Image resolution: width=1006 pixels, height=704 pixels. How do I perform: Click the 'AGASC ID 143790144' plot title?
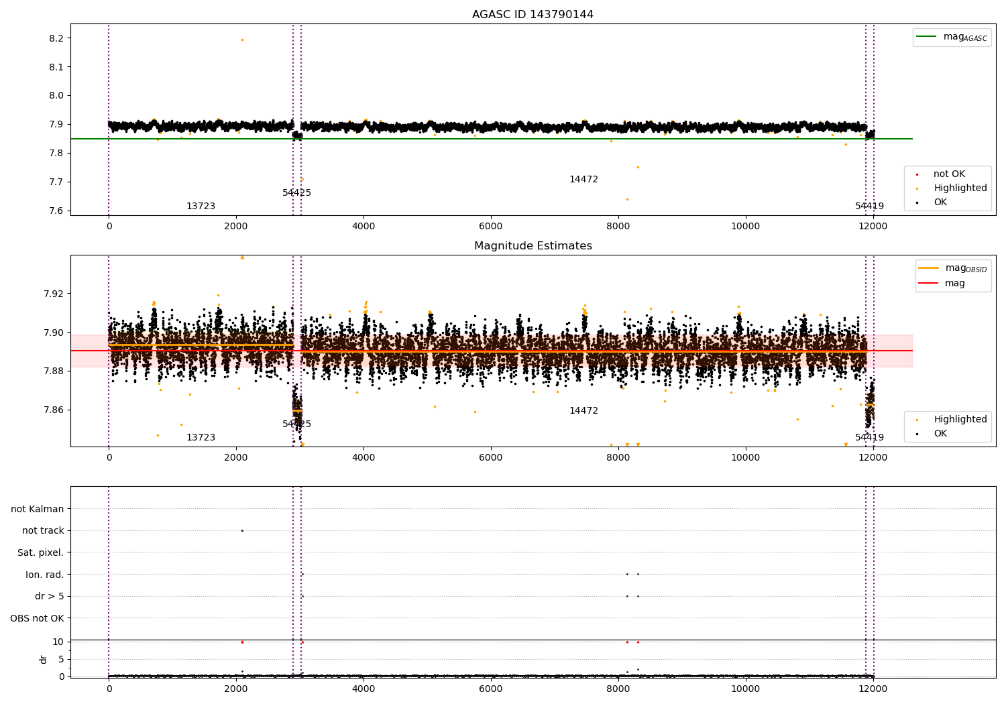coord(533,15)
